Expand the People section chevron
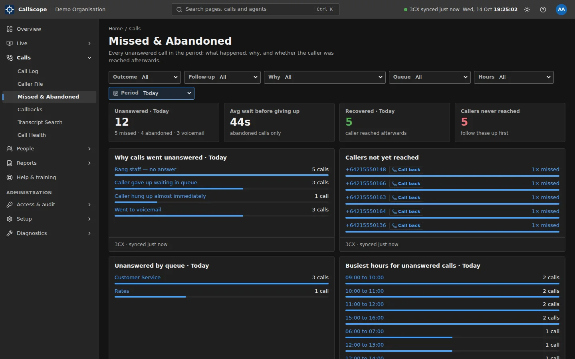The image size is (575, 359). click(x=89, y=149)
